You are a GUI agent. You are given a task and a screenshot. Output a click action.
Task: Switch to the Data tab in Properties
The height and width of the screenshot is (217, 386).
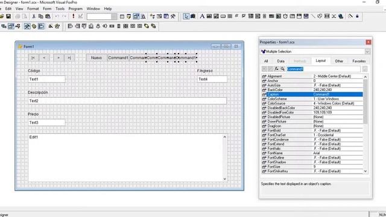pos(280,61)
